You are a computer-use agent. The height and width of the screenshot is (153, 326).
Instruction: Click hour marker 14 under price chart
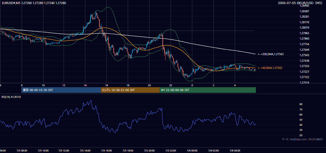point(85,85)
